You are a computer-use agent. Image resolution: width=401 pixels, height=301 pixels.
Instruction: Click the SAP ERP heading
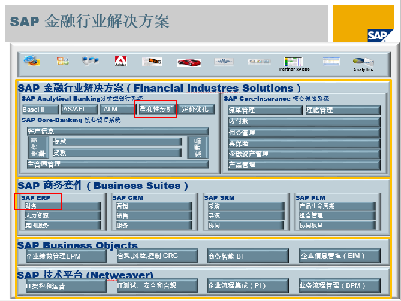(x=35, y=198)
